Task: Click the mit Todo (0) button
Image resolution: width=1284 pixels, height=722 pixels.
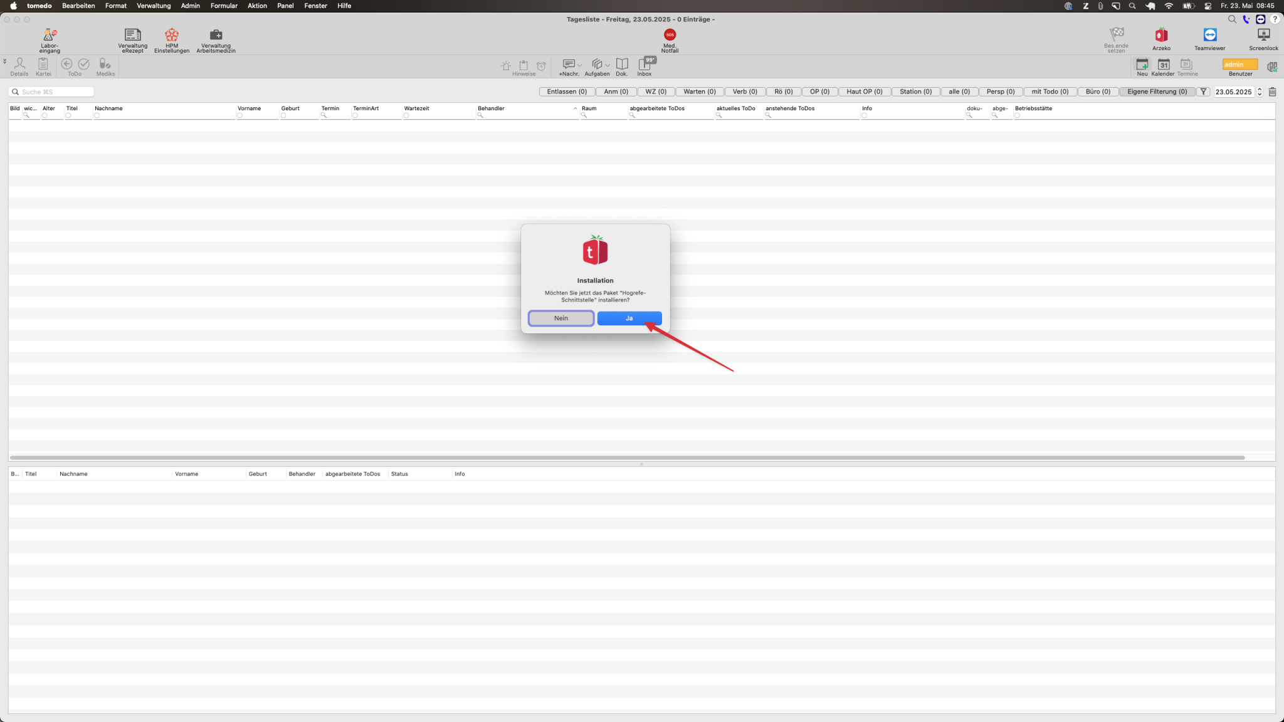Action: click(1050, 92)
